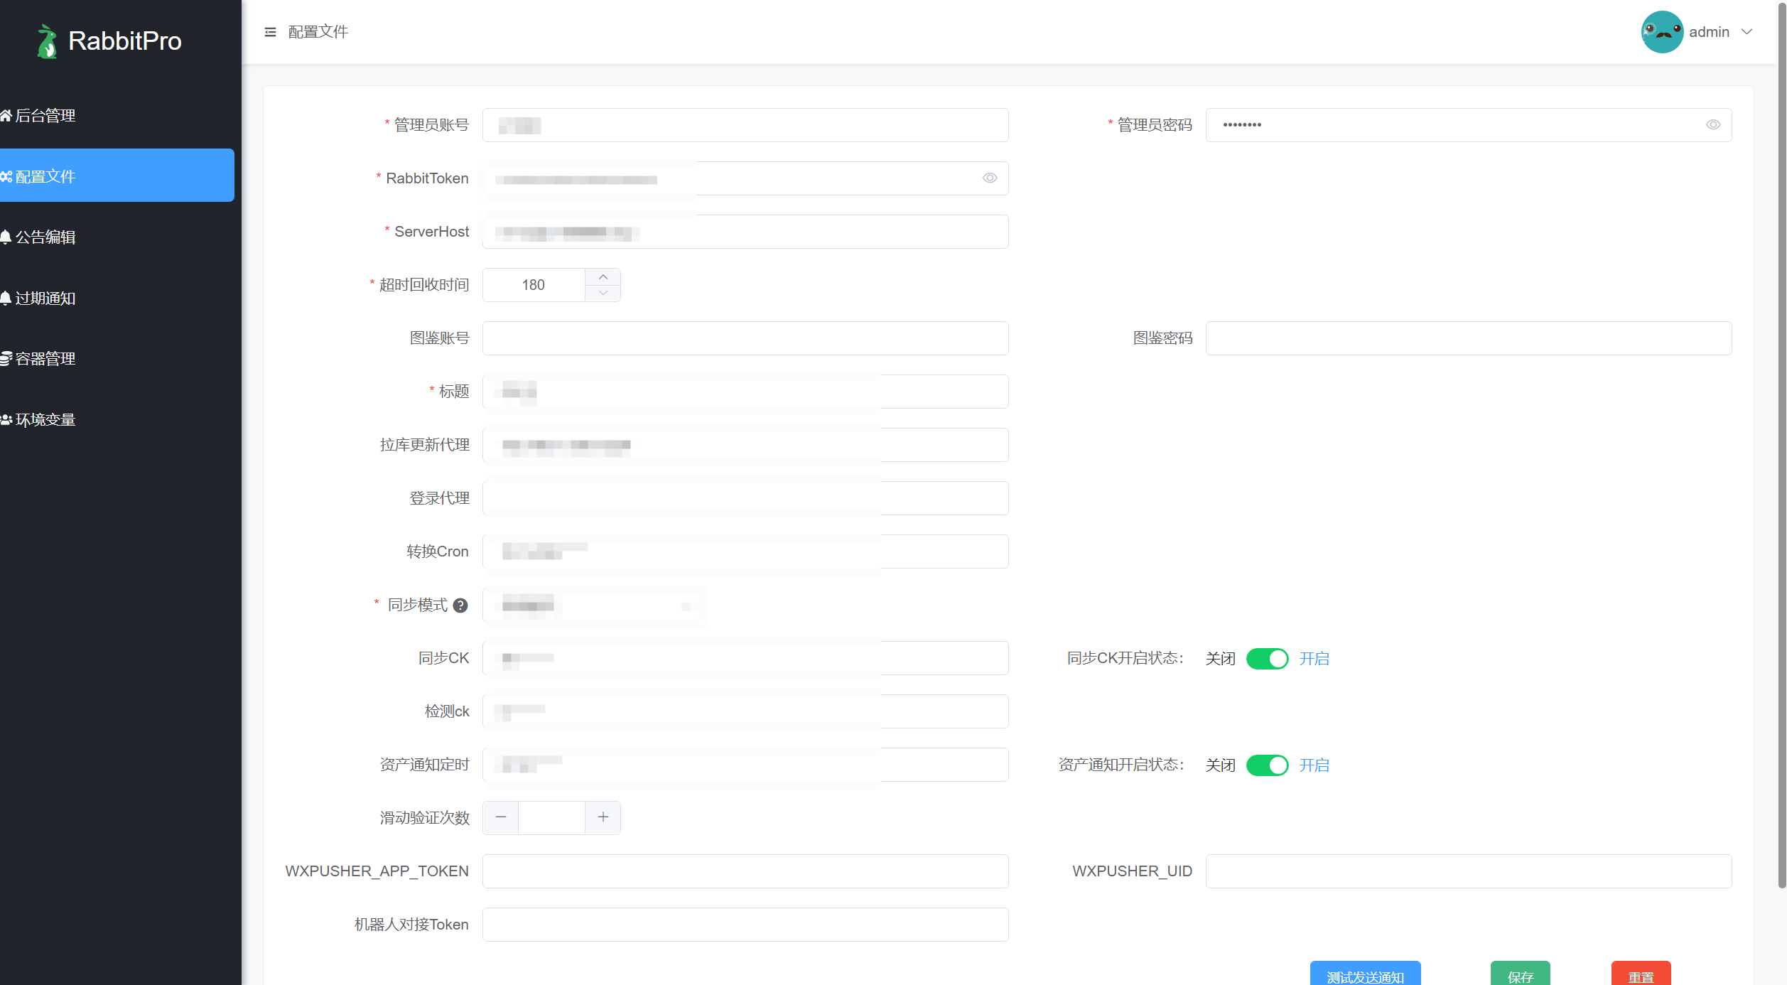The image size is (1787, 985).
Task: Focus the WXPUSHER_APP_TOKEN input field
Action: tap(745, 871)
